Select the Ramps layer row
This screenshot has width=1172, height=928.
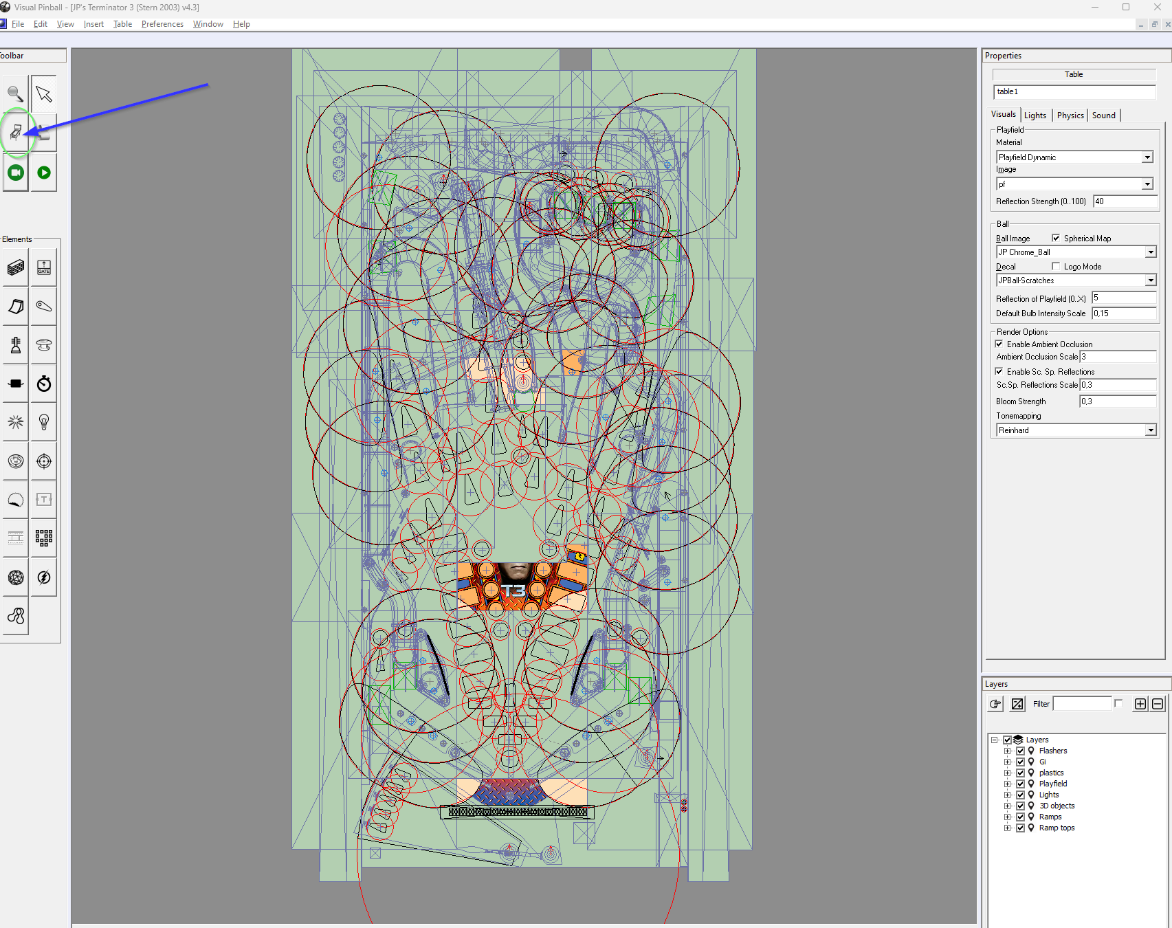(1050, 817)
